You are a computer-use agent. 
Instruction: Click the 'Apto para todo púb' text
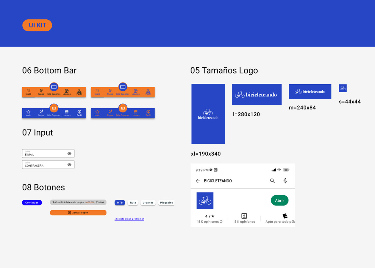tap(280, 222)
